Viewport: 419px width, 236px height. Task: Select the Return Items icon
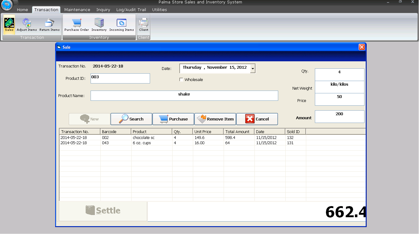49,25
